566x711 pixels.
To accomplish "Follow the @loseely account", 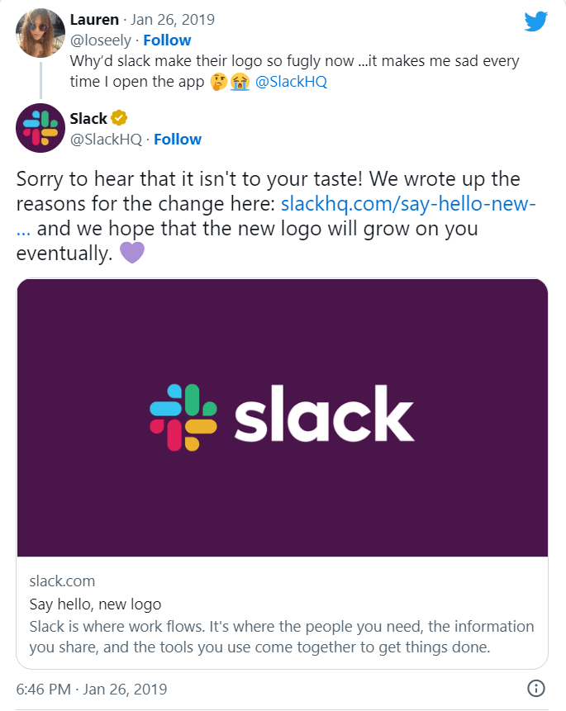I will [167, 40].
